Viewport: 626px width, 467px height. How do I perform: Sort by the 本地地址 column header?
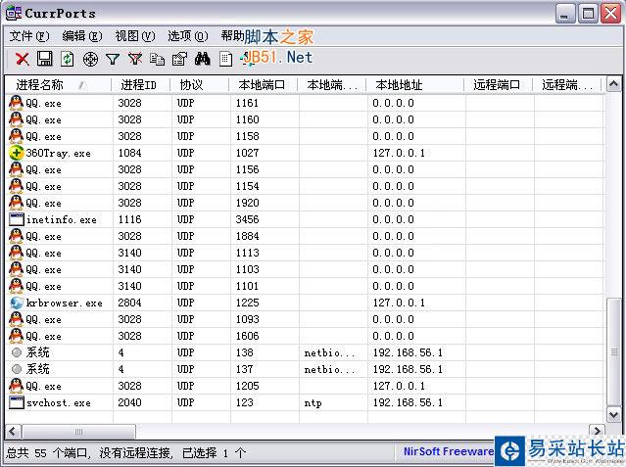point(414,84)
